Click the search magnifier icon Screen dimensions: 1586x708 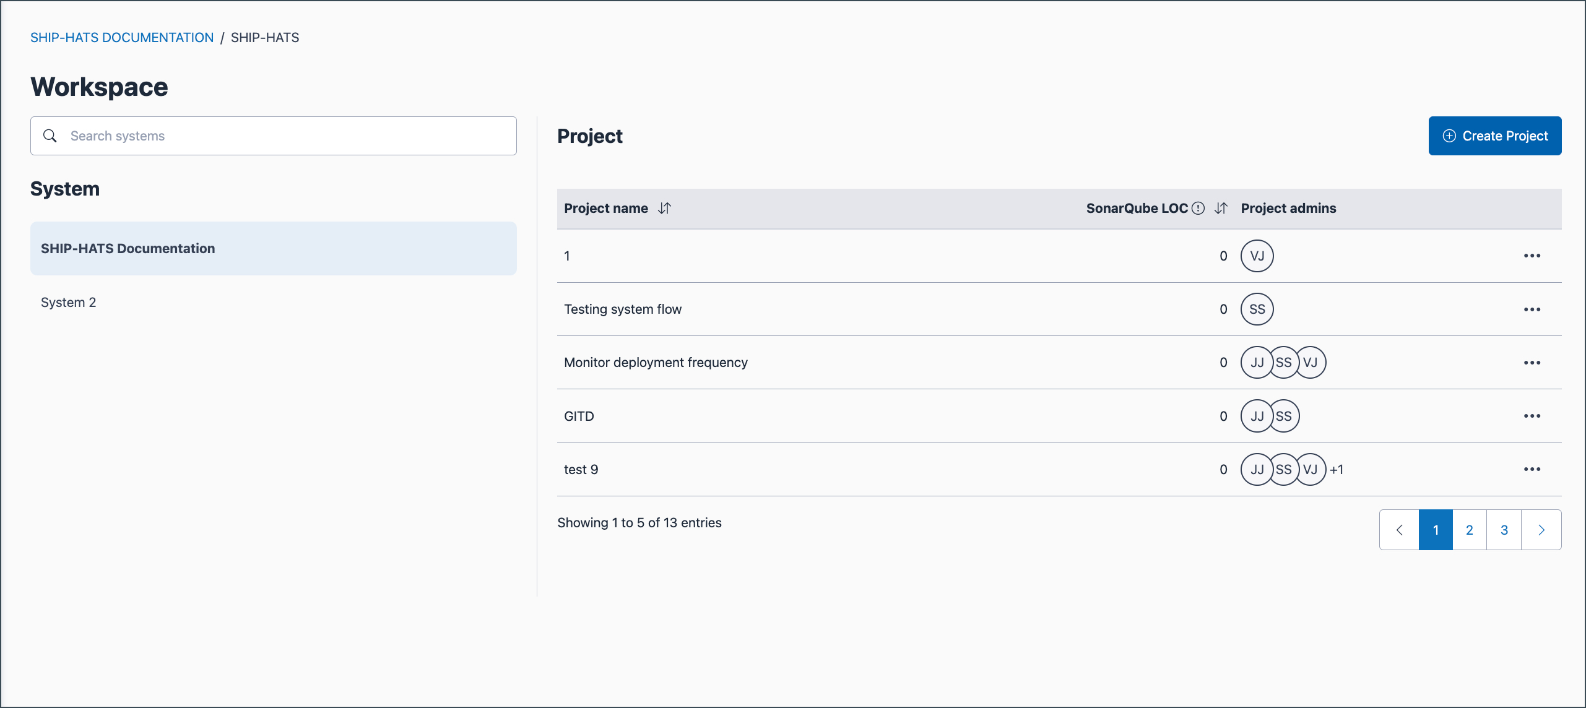pyautogui.click(x=50, y=136)
